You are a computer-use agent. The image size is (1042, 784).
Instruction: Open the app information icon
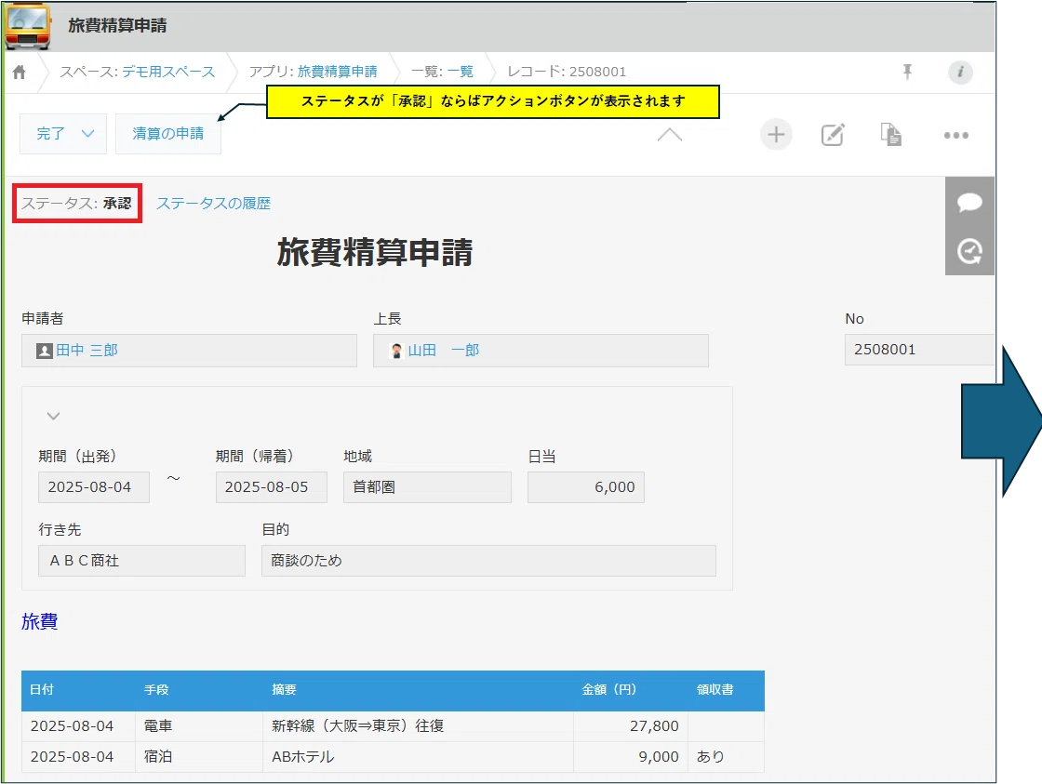(x=960, y=73)
